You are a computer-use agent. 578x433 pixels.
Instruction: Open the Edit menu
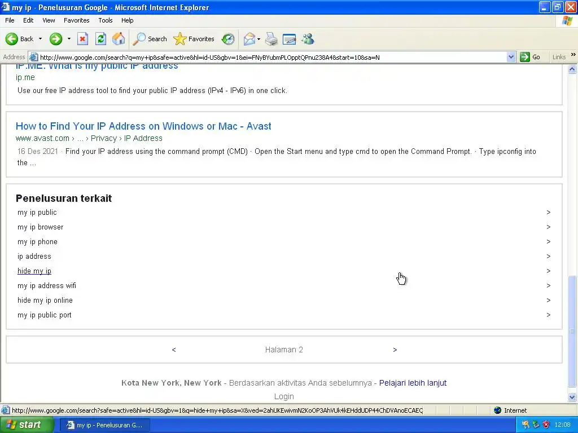click(28, 20)
